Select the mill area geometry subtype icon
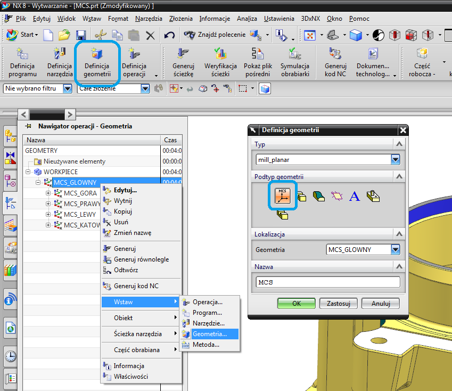 click(319, 197)
